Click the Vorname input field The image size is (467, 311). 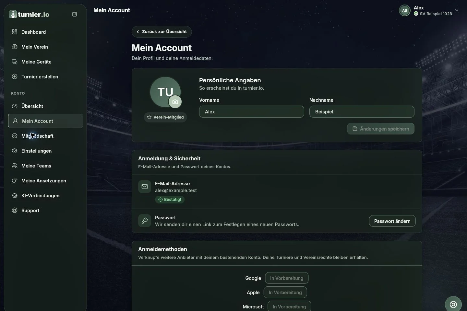point(252,112)
